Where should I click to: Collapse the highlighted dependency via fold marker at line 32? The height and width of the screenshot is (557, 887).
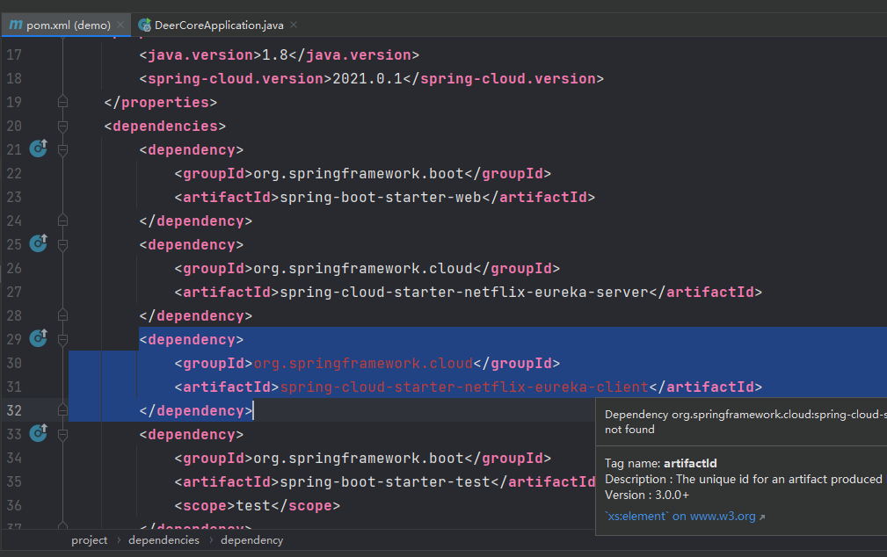[x=62, y=409]
